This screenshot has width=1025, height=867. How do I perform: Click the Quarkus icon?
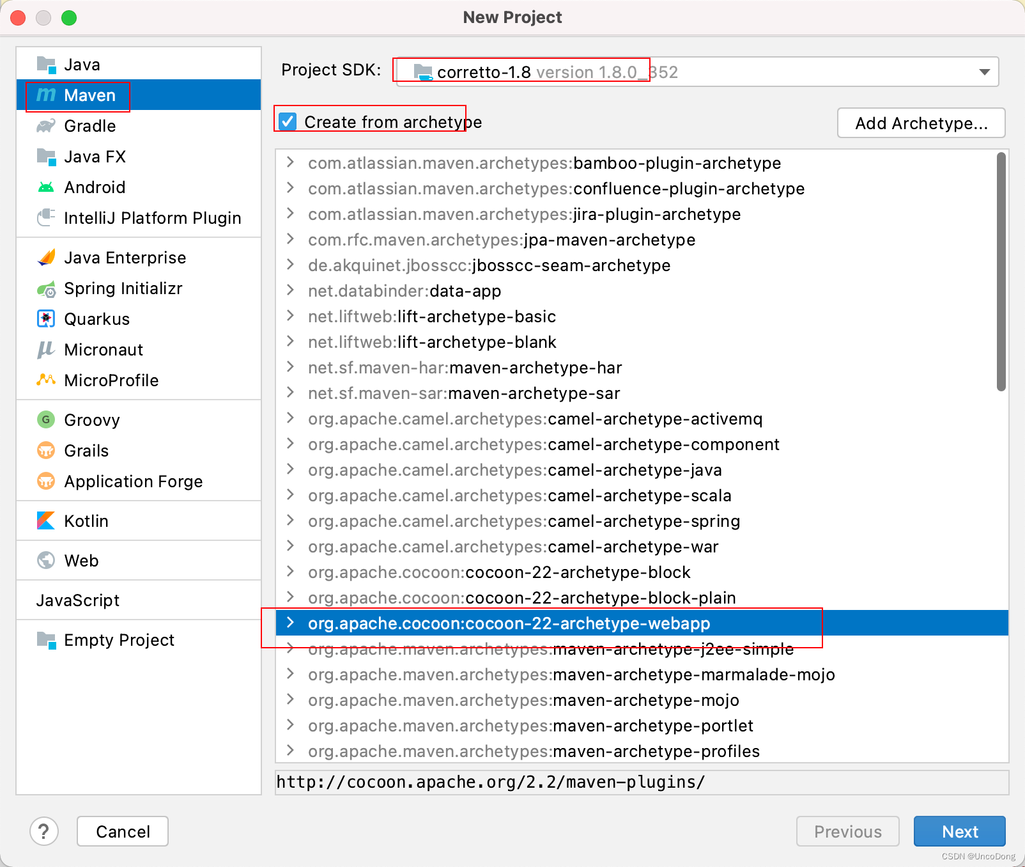[x=46, y=318]
